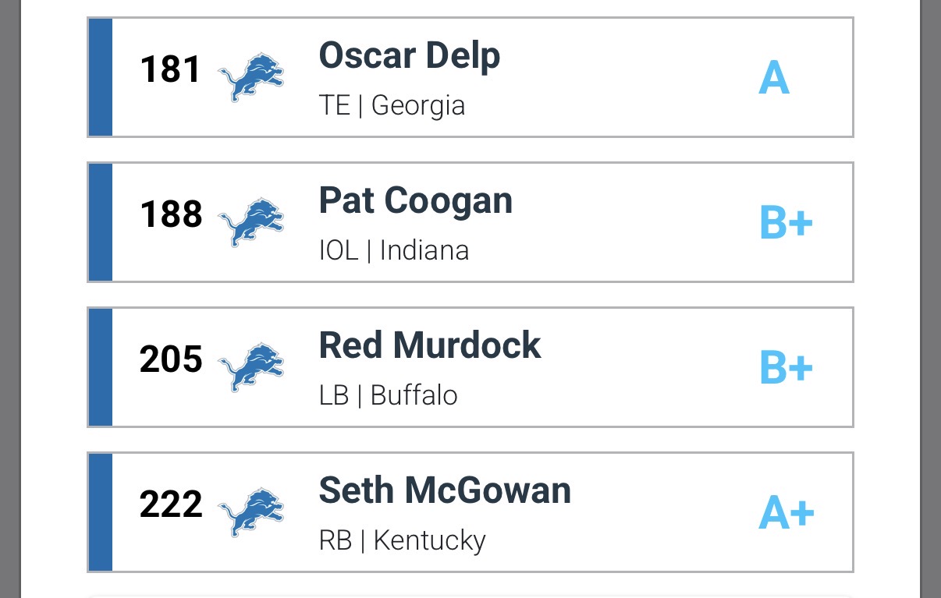
Task: Select the "IOL | Indiana" subtitle text
Action: tap(394, 250)
